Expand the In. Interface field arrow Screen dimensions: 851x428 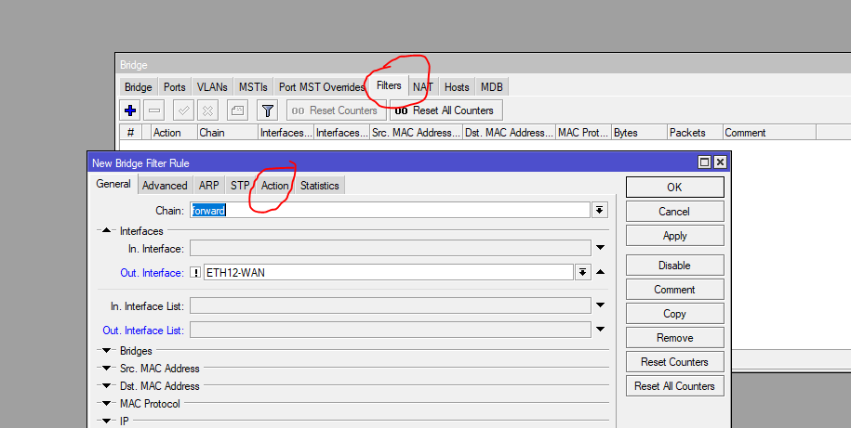600,248
